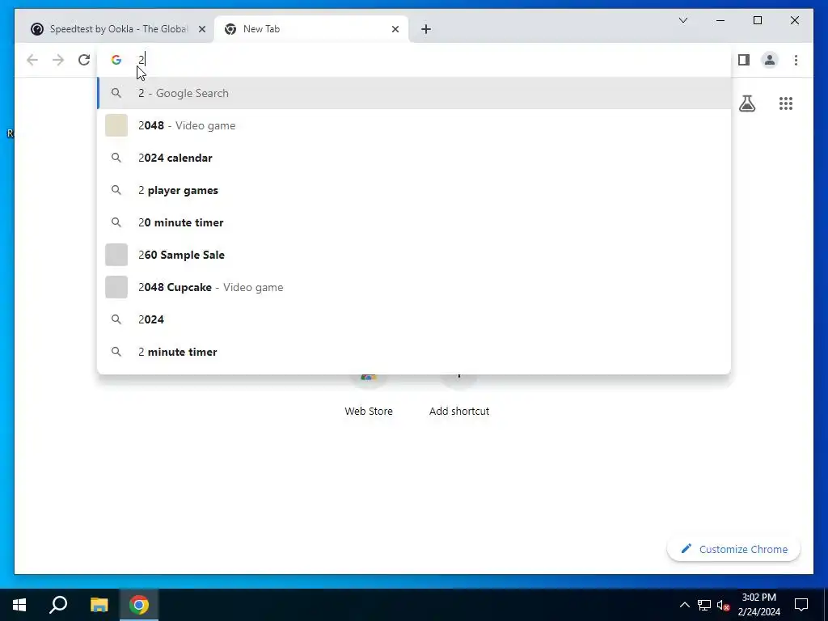Image resolution: width=828 pixels, height=621 pixels.
Task: Open Windows taskbar search
Action: (58, 605)
